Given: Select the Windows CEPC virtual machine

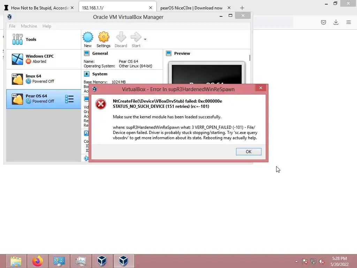Looking at the screenshot, I should tap(44, 59).
